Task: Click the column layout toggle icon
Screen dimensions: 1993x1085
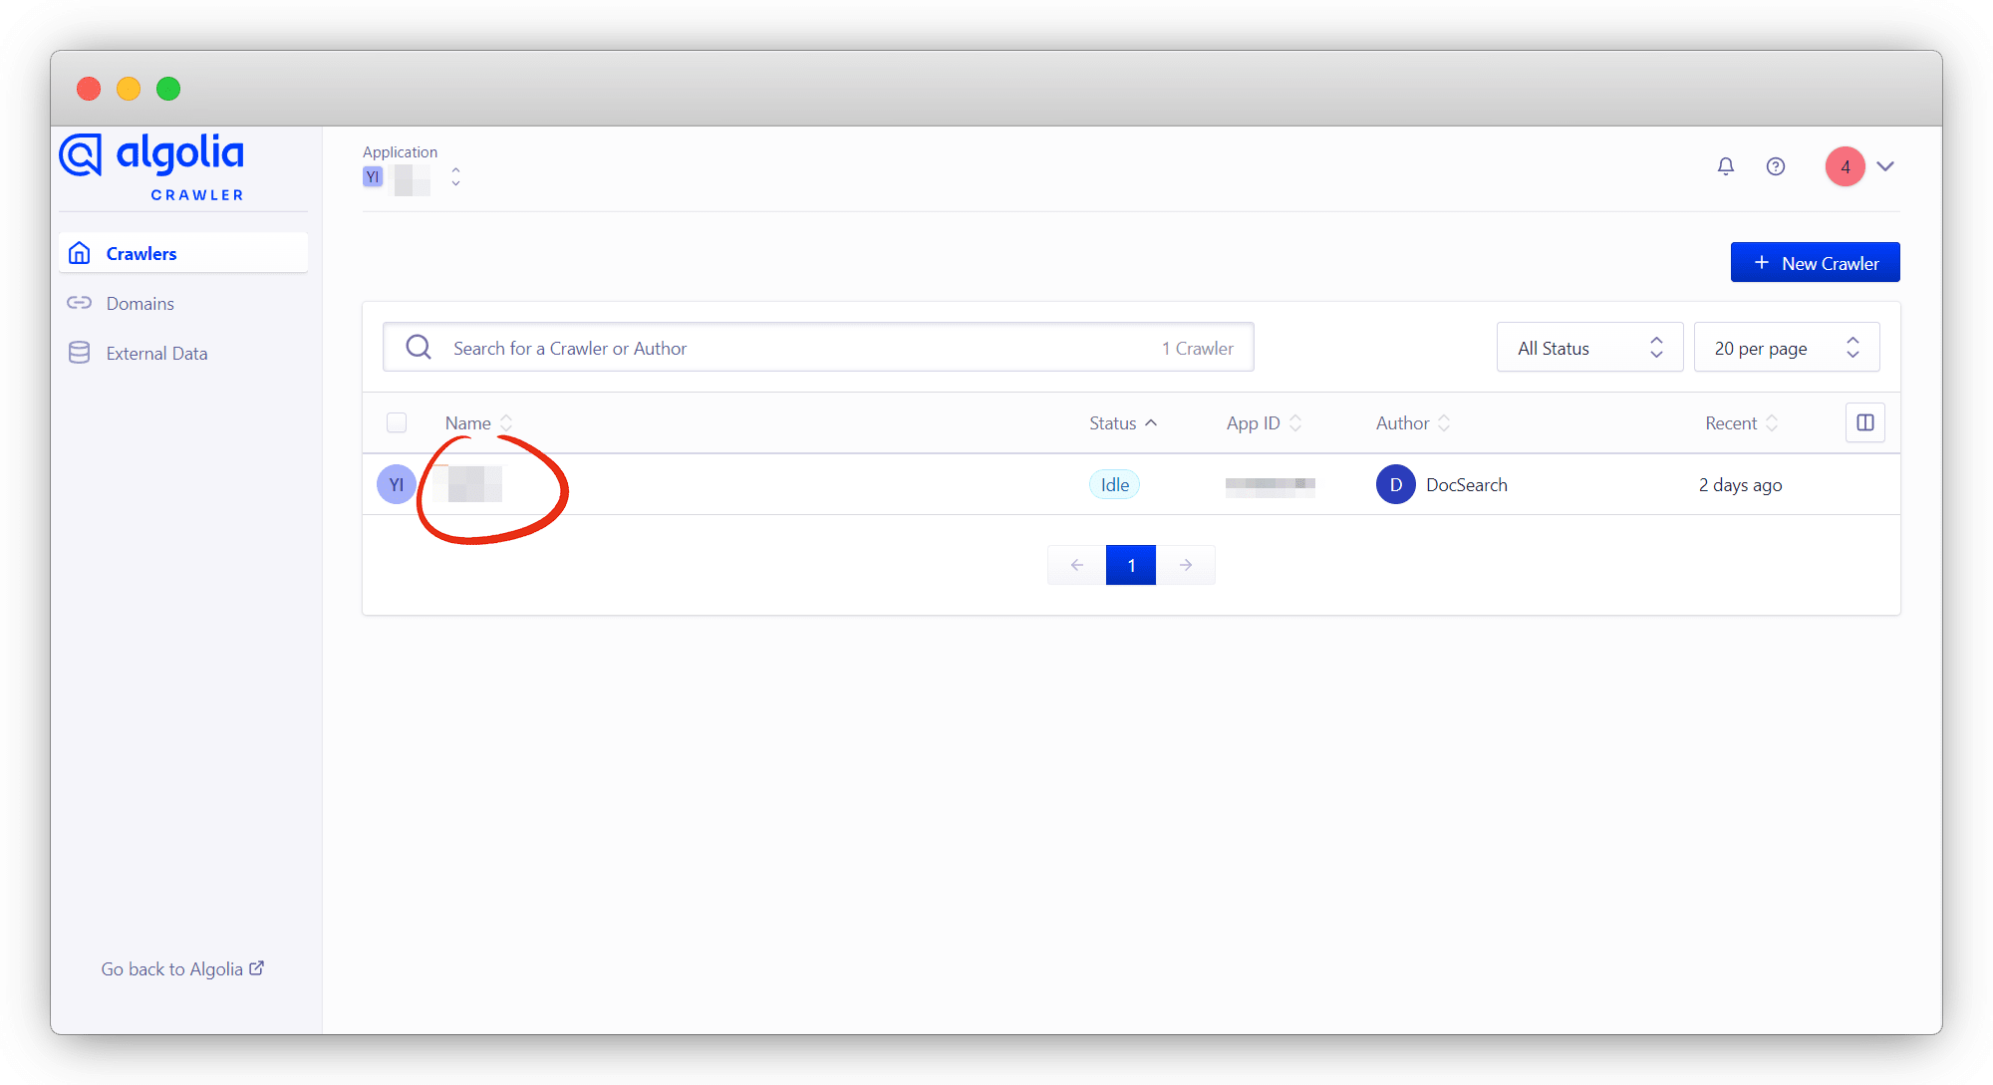Action: pyautogui.click(x=1865, y=422)
